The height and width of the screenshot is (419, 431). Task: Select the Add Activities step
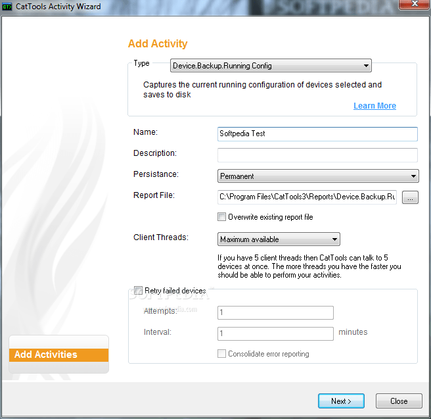pos(59,355)
